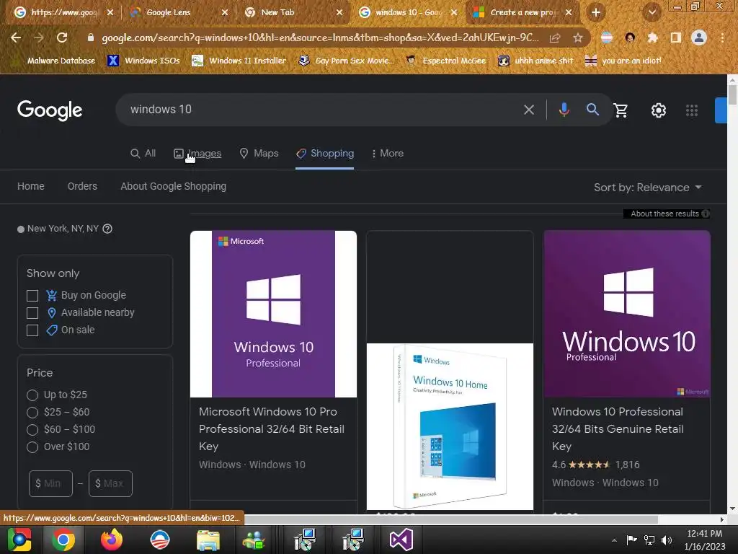This screenshot has height=554, width=738.
Task: Click the browser address bar URL
Action: pyautogui.click(x=320, y=38)
